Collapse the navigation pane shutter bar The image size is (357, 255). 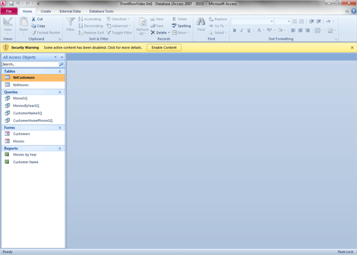click(62, 57)
